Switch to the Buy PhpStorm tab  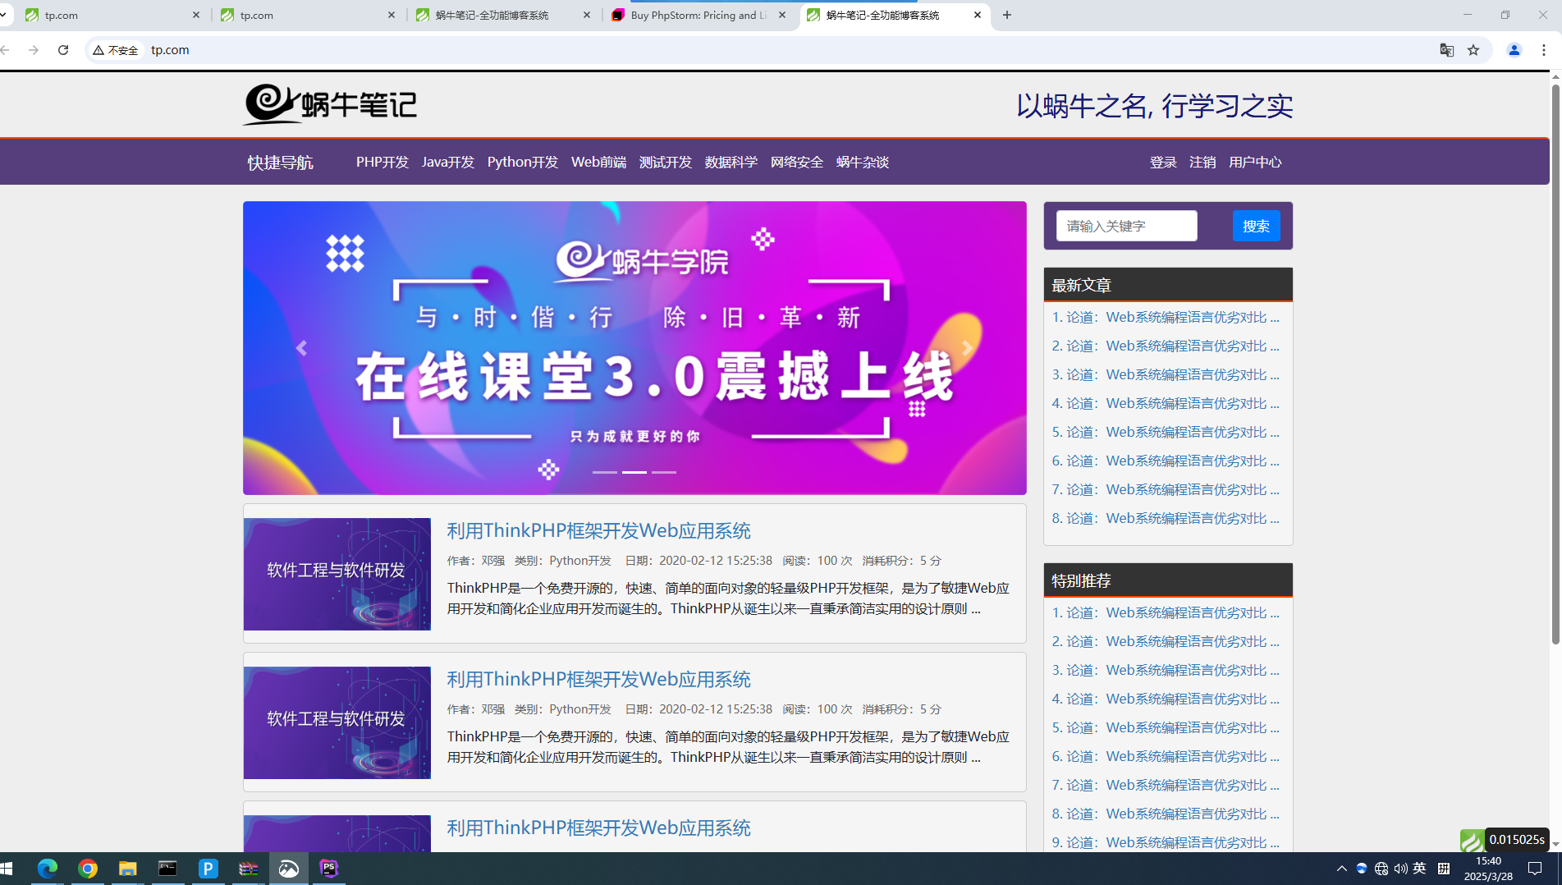point(699,15)
